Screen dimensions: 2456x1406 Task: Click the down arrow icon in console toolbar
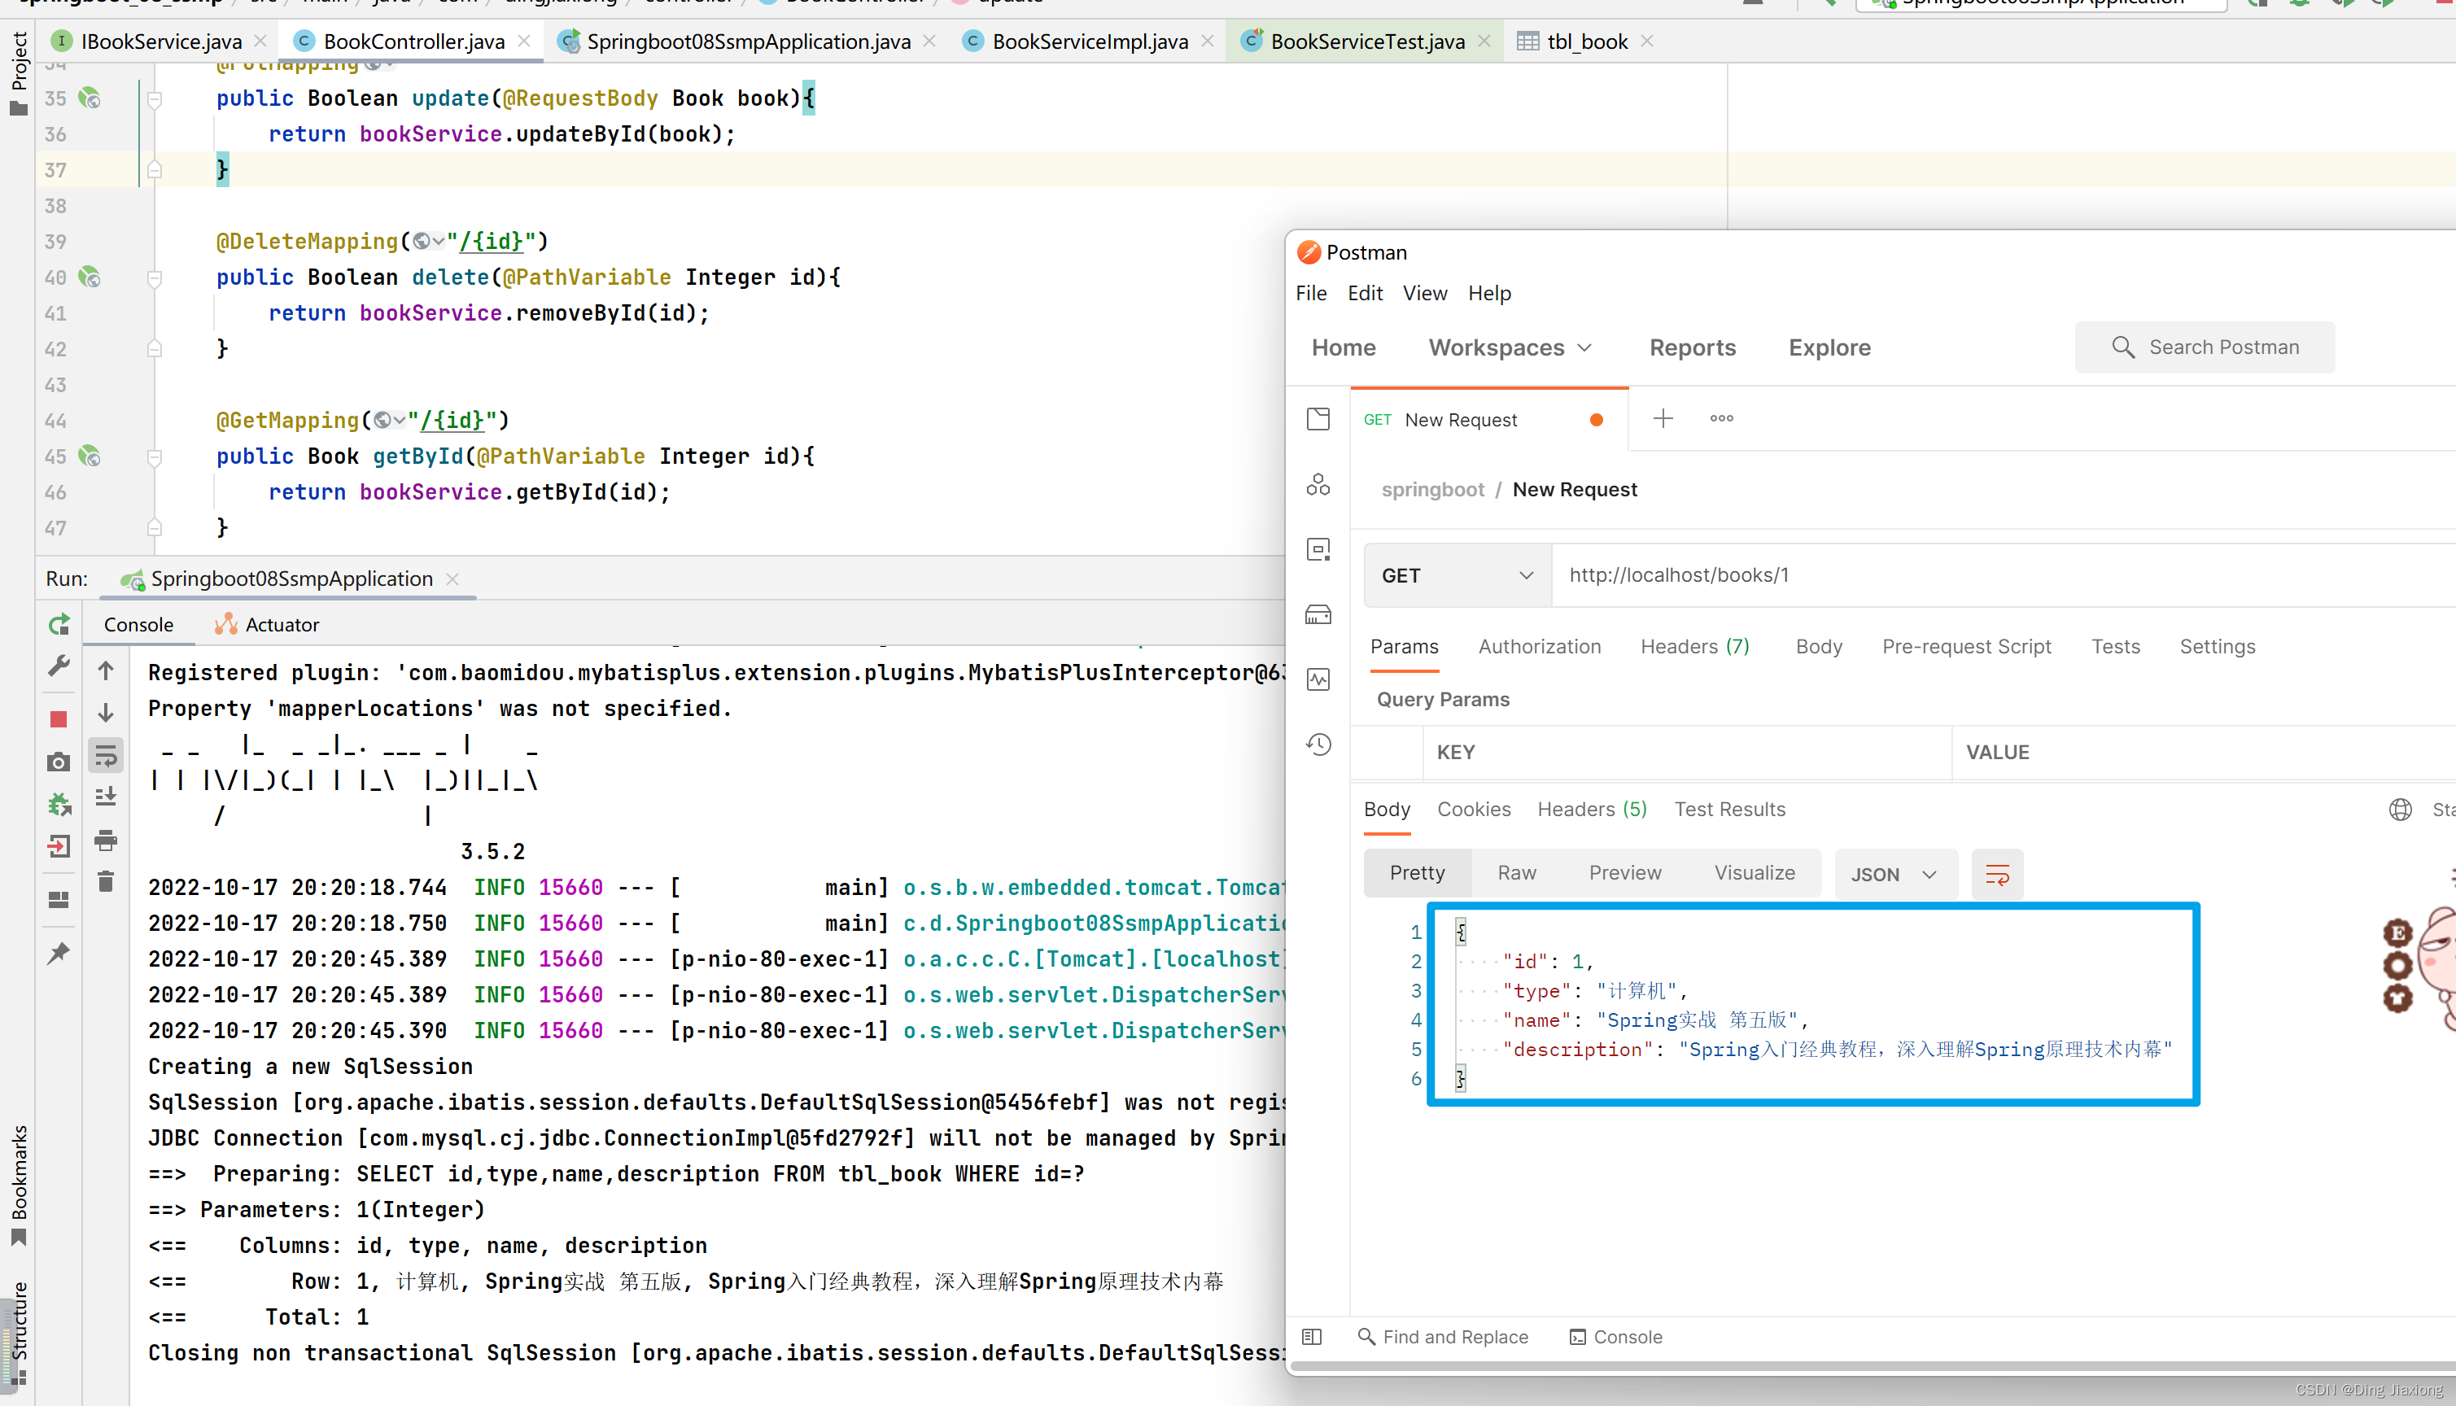(x=107, y=713)
